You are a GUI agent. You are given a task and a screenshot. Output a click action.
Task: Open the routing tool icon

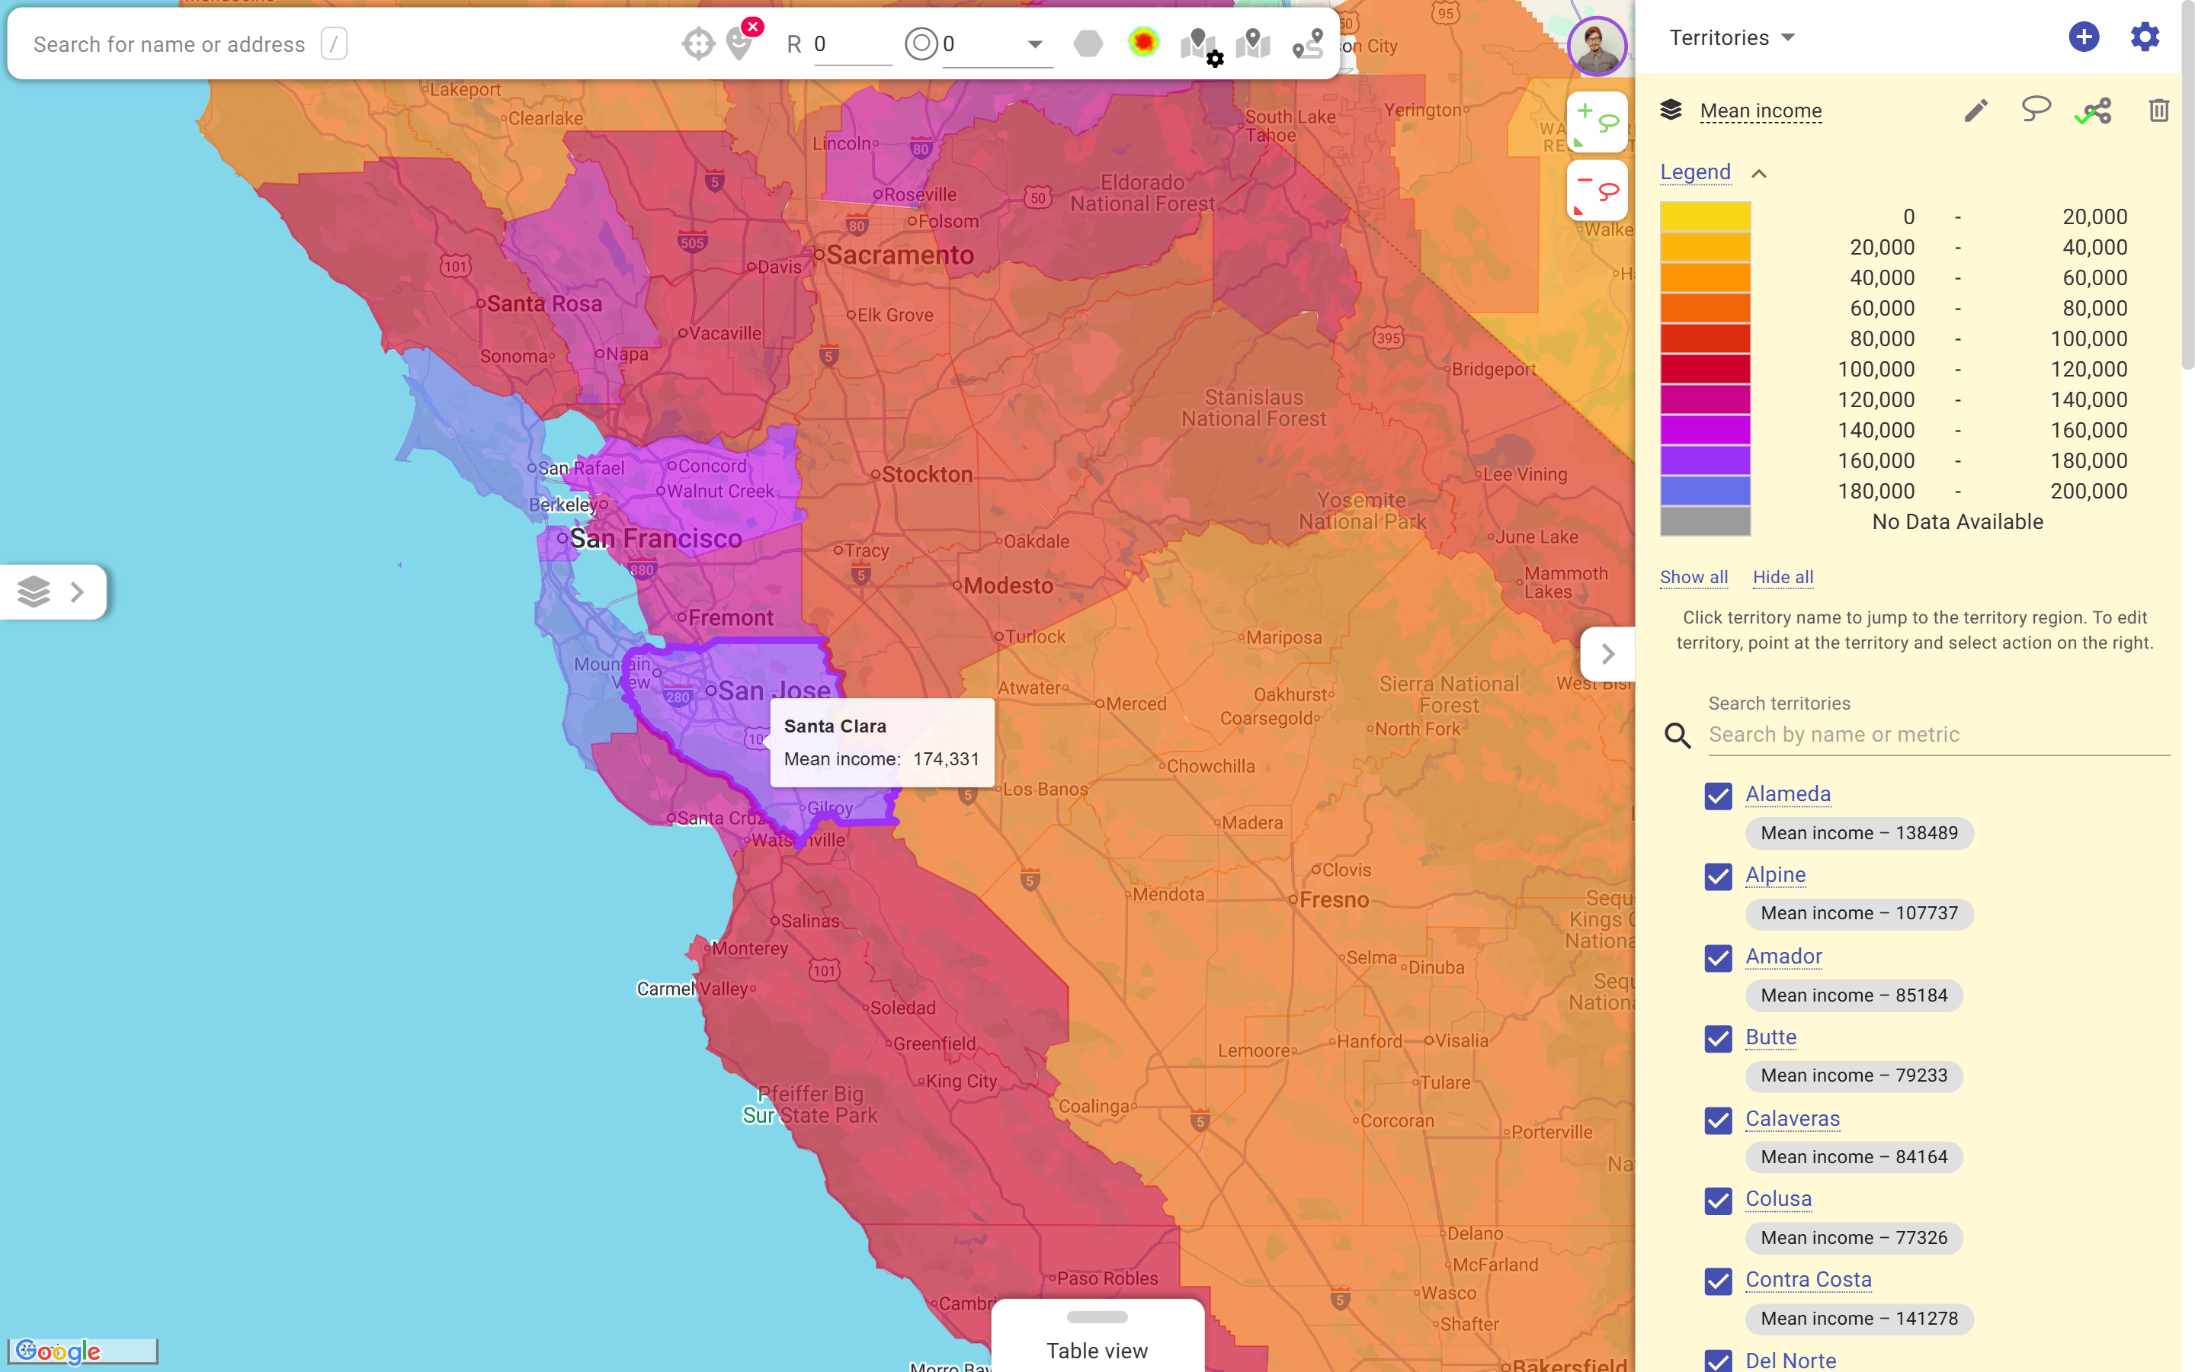(x=1307, y=43)
